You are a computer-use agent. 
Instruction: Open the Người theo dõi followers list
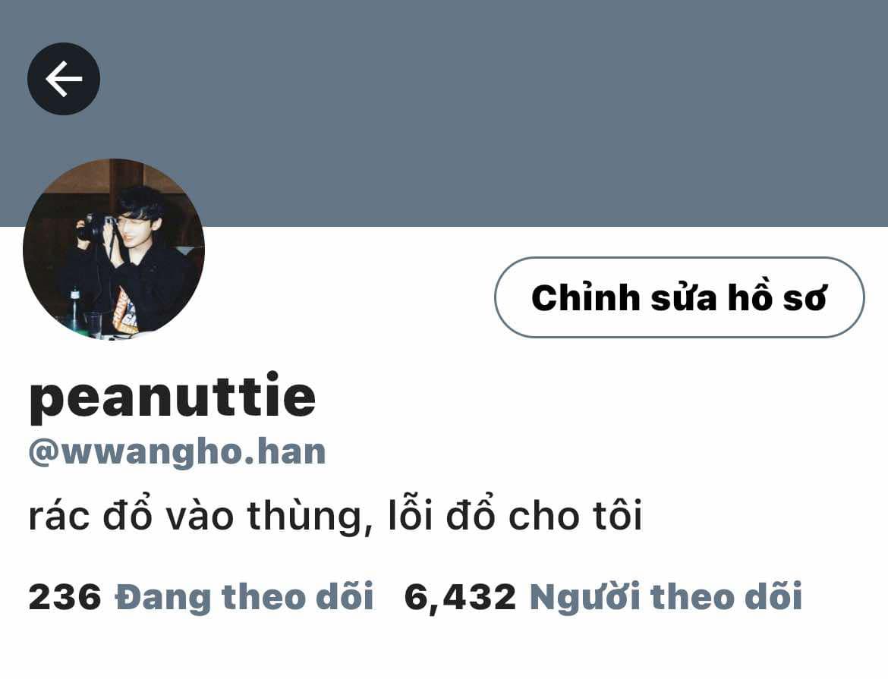click(666, 597)
